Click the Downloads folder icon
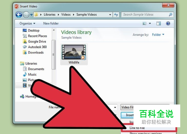187x134 pixels. click(x=25, y=53)
